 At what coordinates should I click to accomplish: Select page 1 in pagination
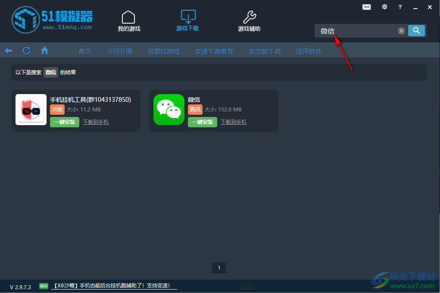coord(219,268)
